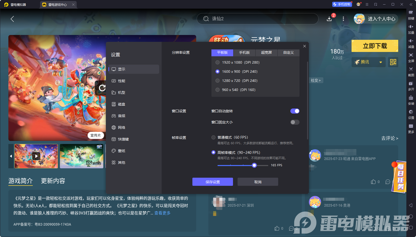Switch to 自定义 resolution tab
The height and width of the screenshot is (237, 416).
coord(289,52)
